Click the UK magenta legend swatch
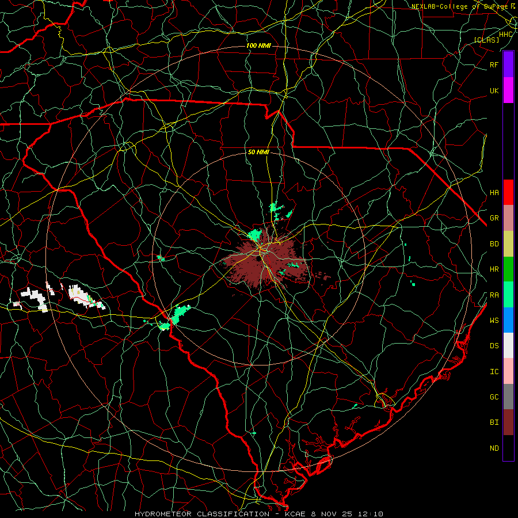Viewport: 518px width, 518px height. click(508, 90)
